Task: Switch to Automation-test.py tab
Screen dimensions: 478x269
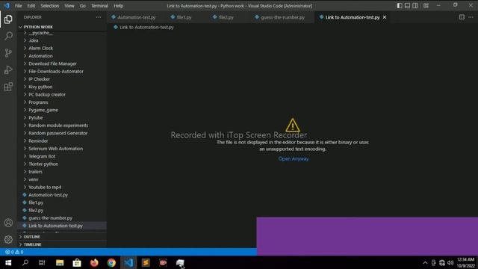Action: point(136,17)
